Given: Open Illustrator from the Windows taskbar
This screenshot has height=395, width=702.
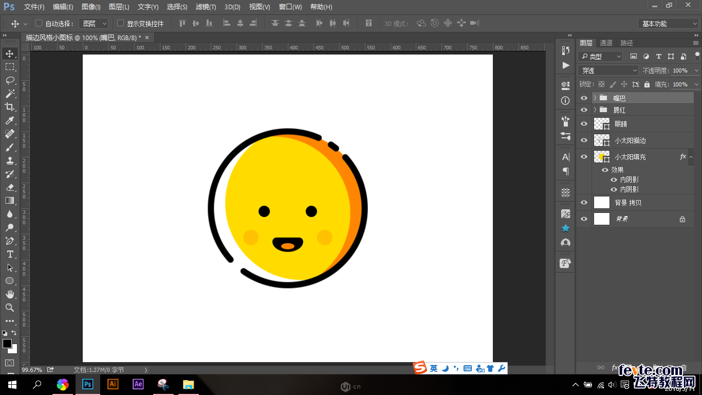Looking at the screenshot, I should coord(113,384).
